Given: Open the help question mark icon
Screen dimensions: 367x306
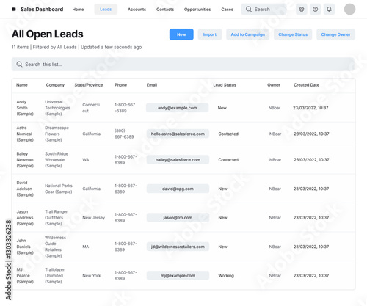Looking at the screenshot, I should tap(316, 10).
